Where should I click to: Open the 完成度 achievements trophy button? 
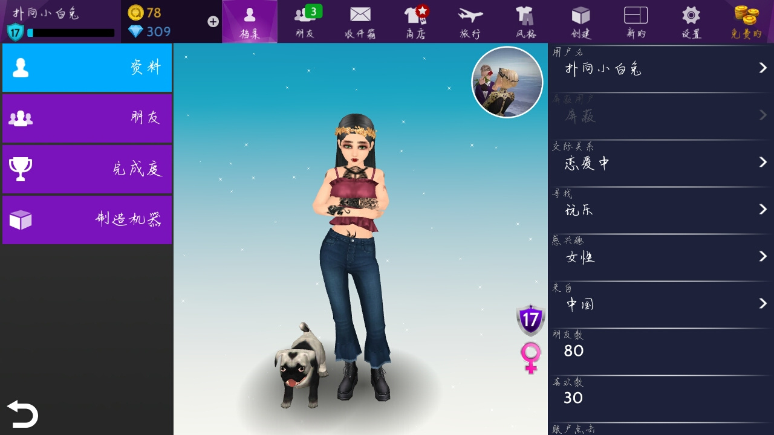87,169
